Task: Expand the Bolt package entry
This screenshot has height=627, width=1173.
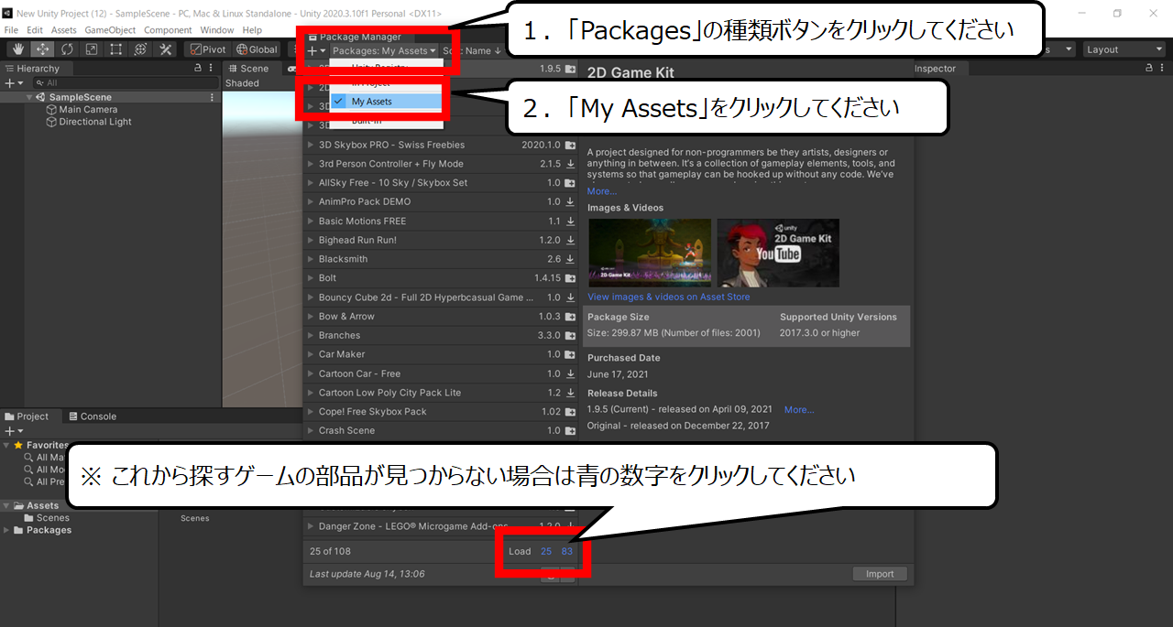Action: tap(311, 278)
